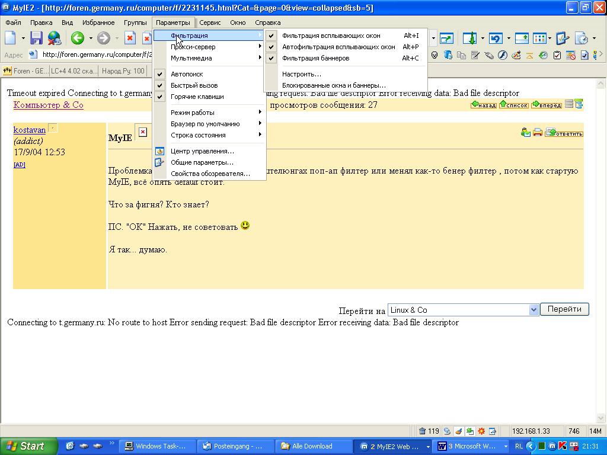Toggle the Быстрый вызов option

click(209, 85)
